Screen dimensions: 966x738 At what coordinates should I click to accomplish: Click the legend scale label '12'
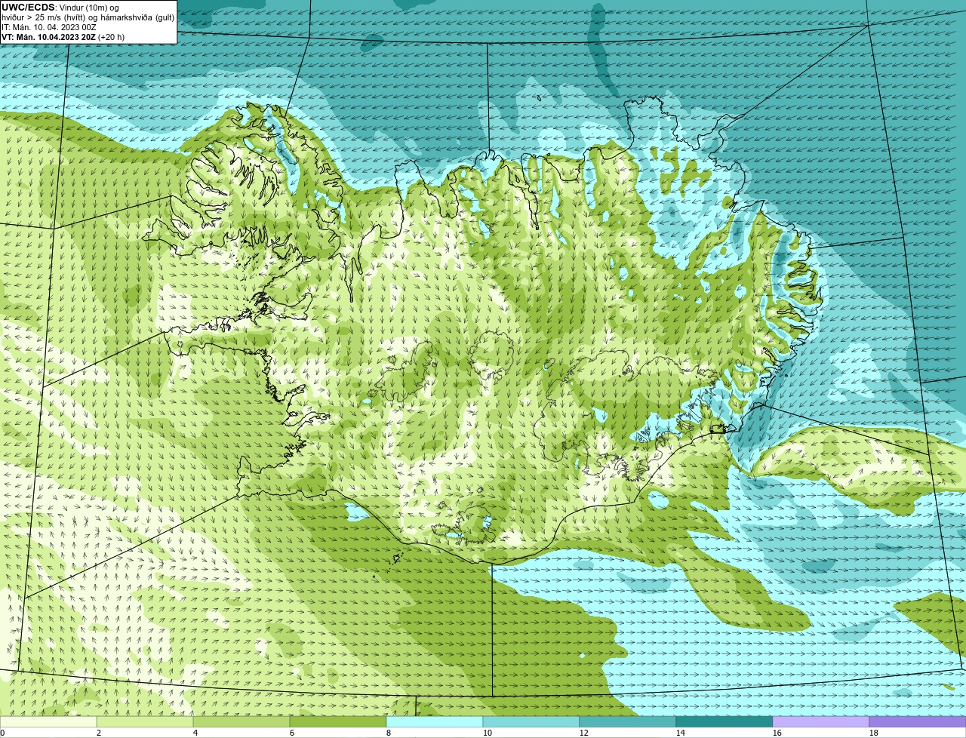[x=584, y=733]
